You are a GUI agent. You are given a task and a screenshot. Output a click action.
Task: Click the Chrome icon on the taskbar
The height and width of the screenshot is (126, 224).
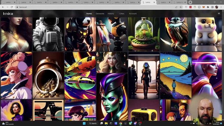click(121, 123)
